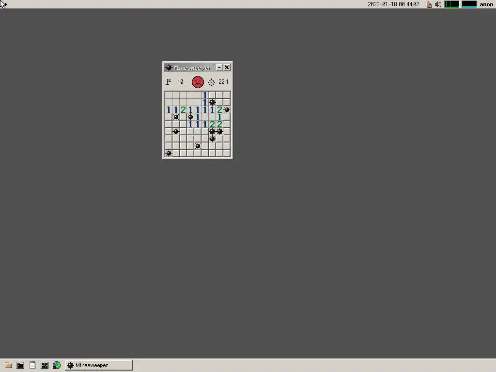Open the file manager folder icon in the taskbar
Screen dimensions: 496x372
tap(9, 365)
